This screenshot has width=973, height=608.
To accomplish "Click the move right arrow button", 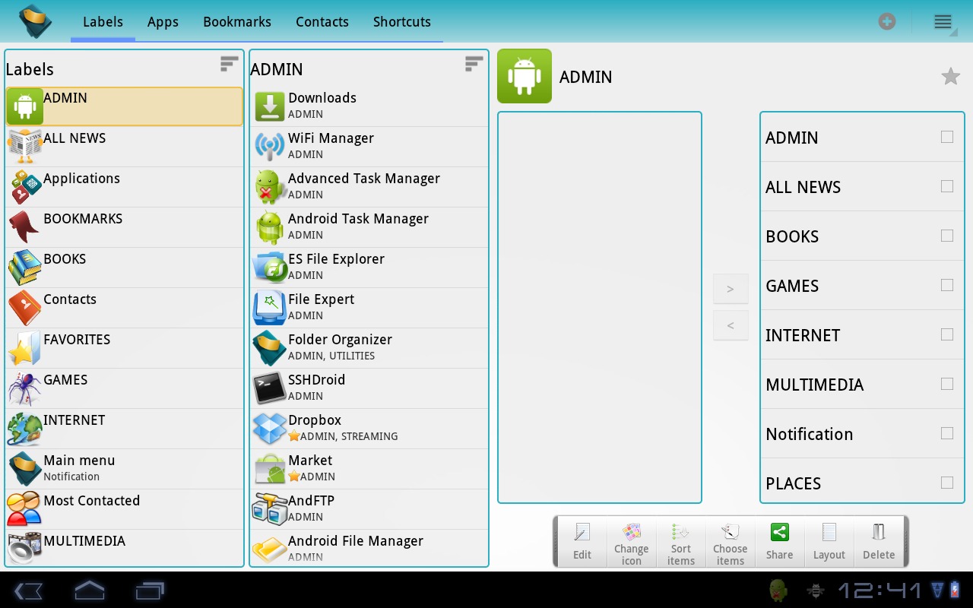I will [x=731, y=289].
